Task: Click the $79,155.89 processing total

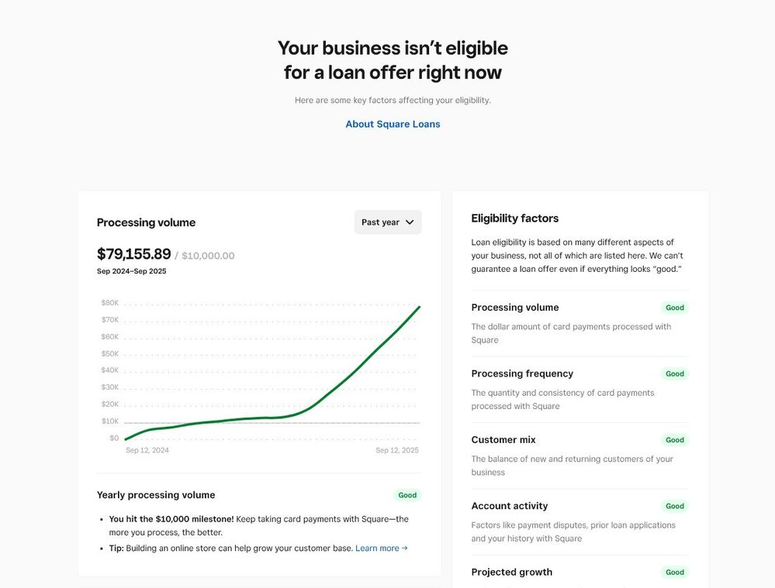Action: tap(133, 254)
